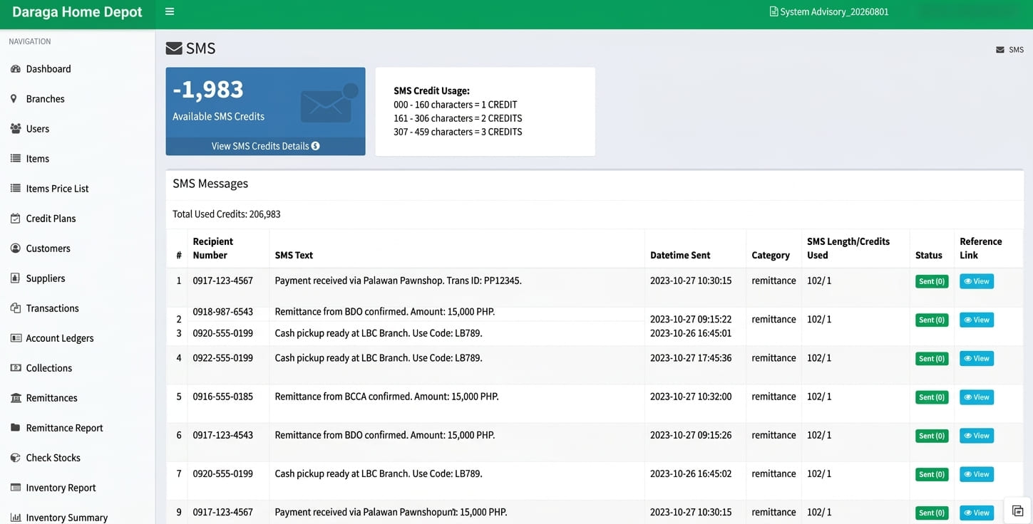Click the floating window icon at page corner
This screenshot has height=524, width=1033.
(1017, 510)
